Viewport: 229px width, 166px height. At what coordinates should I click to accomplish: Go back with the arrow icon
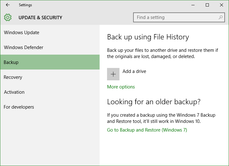pos(8,5)
